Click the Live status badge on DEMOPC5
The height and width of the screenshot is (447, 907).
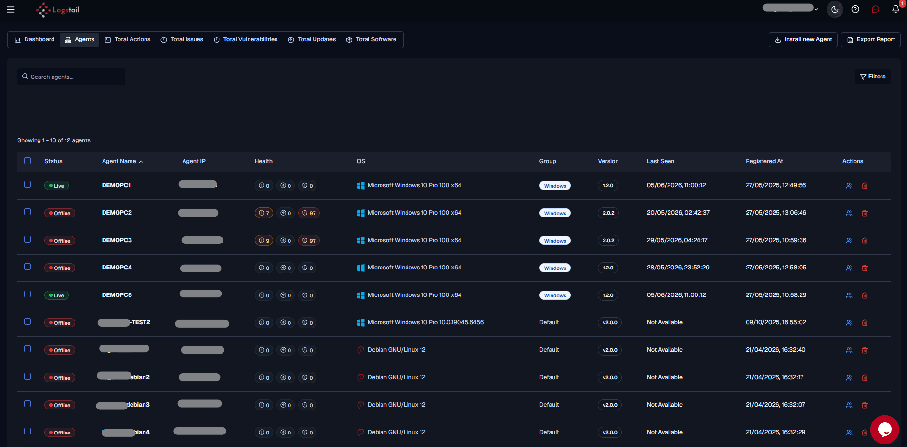click(x=56, y=295)
